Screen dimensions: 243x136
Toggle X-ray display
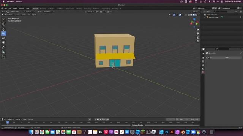point(186,15)
